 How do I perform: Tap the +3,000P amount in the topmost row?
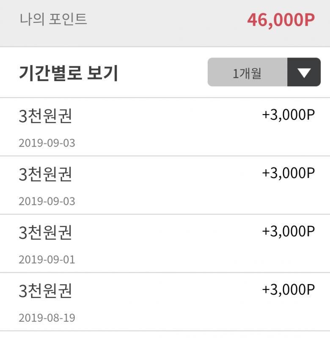point(289,115)
